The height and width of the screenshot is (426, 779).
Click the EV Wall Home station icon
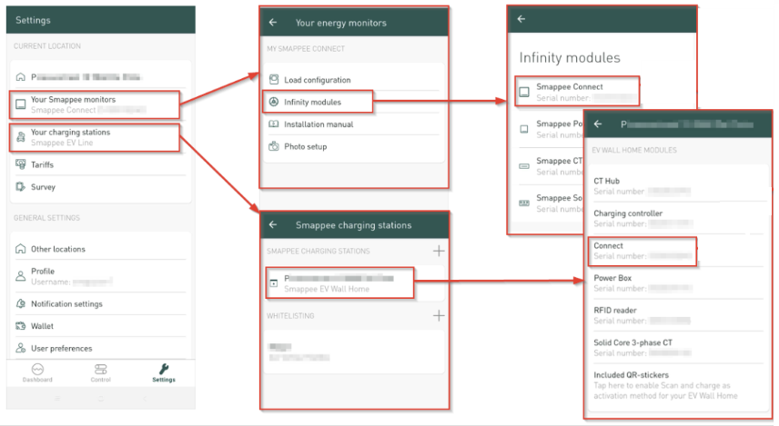click(274, 283)
